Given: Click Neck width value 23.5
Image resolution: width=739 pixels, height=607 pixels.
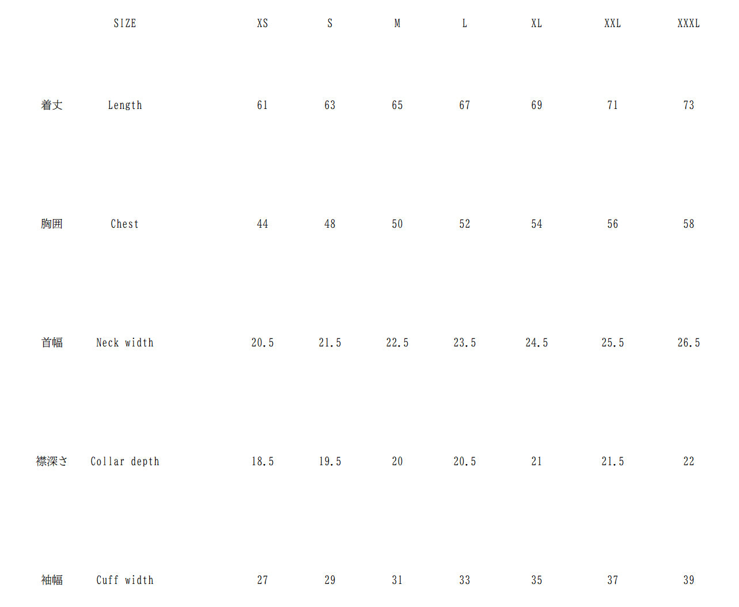Looking at the screenshot, I should click(465, 343).
